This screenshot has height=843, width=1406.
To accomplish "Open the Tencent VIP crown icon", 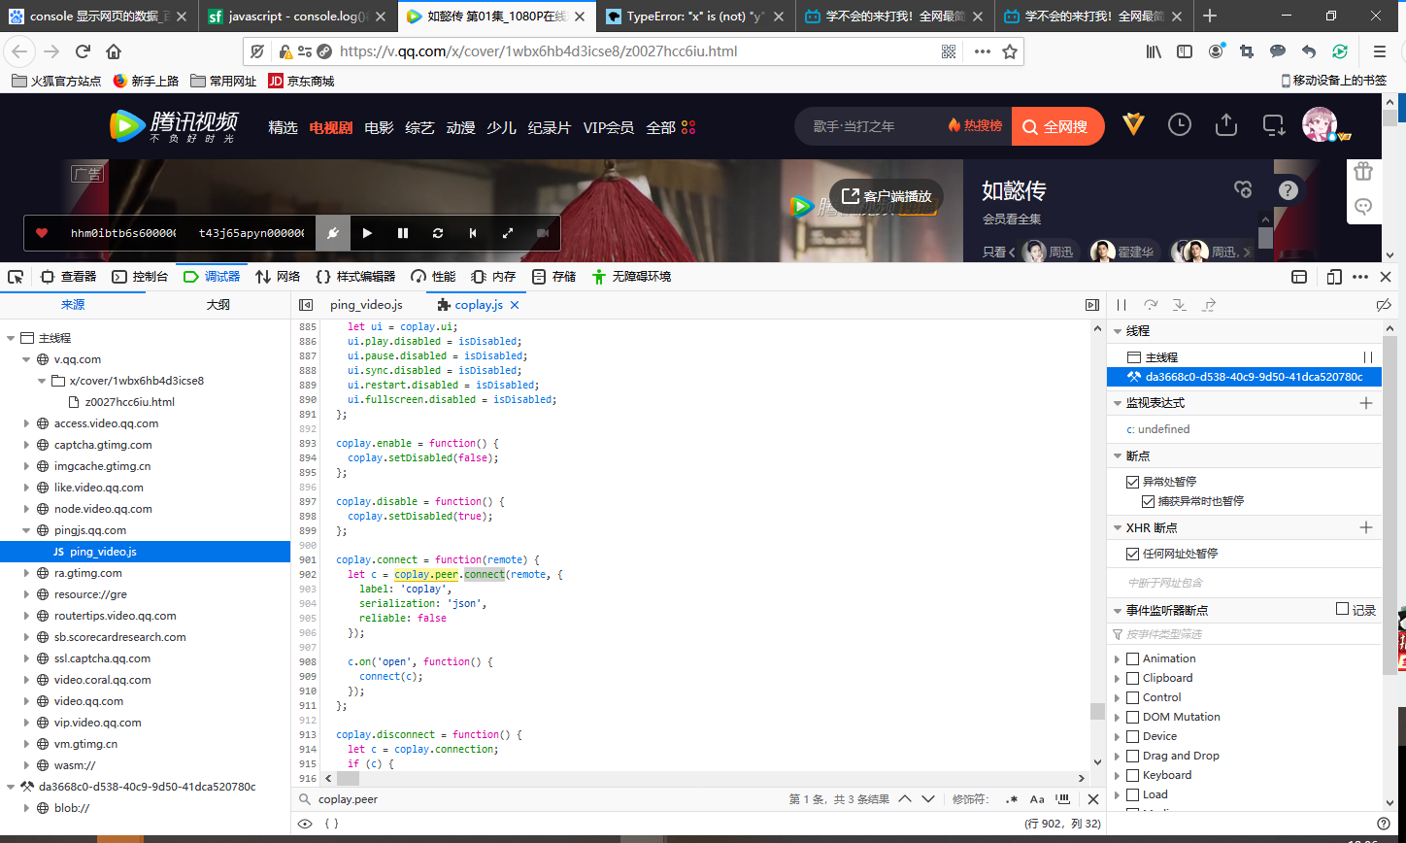I will [1133, 125].
